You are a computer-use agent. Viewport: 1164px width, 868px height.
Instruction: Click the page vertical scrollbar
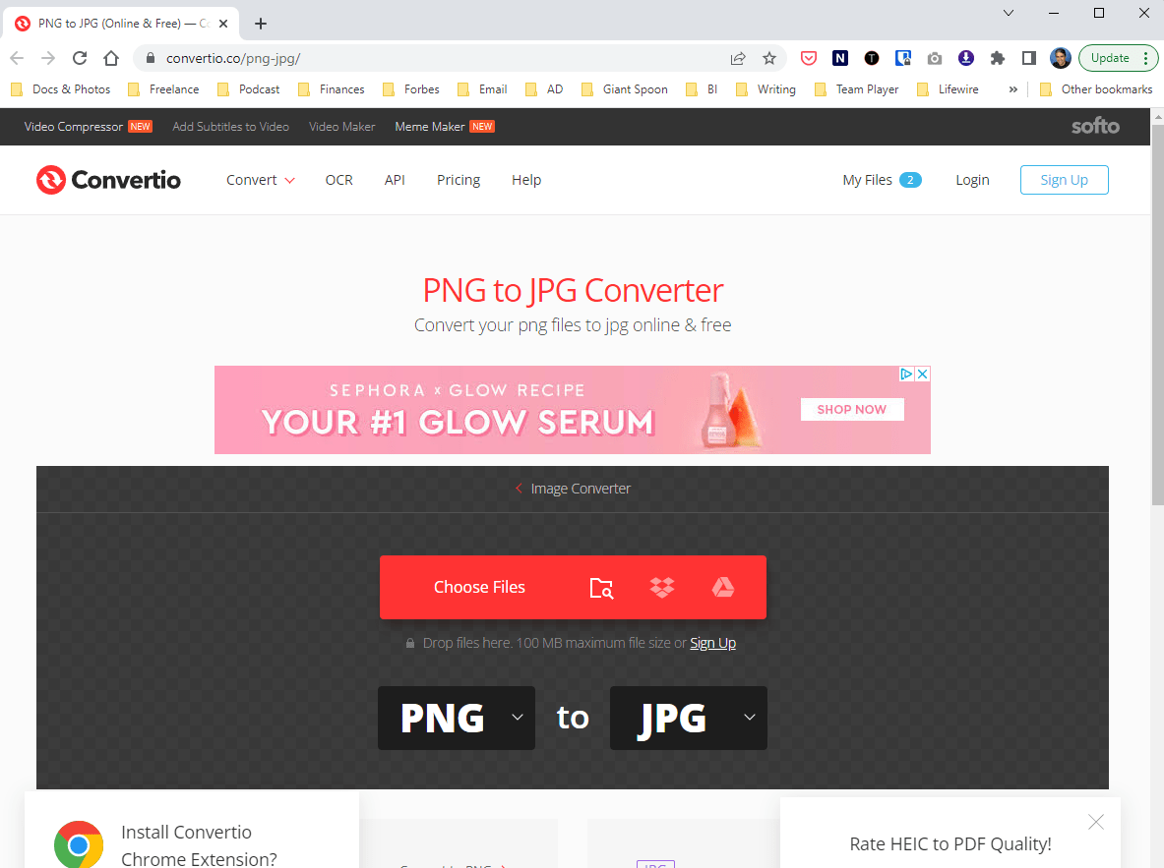1157,315
